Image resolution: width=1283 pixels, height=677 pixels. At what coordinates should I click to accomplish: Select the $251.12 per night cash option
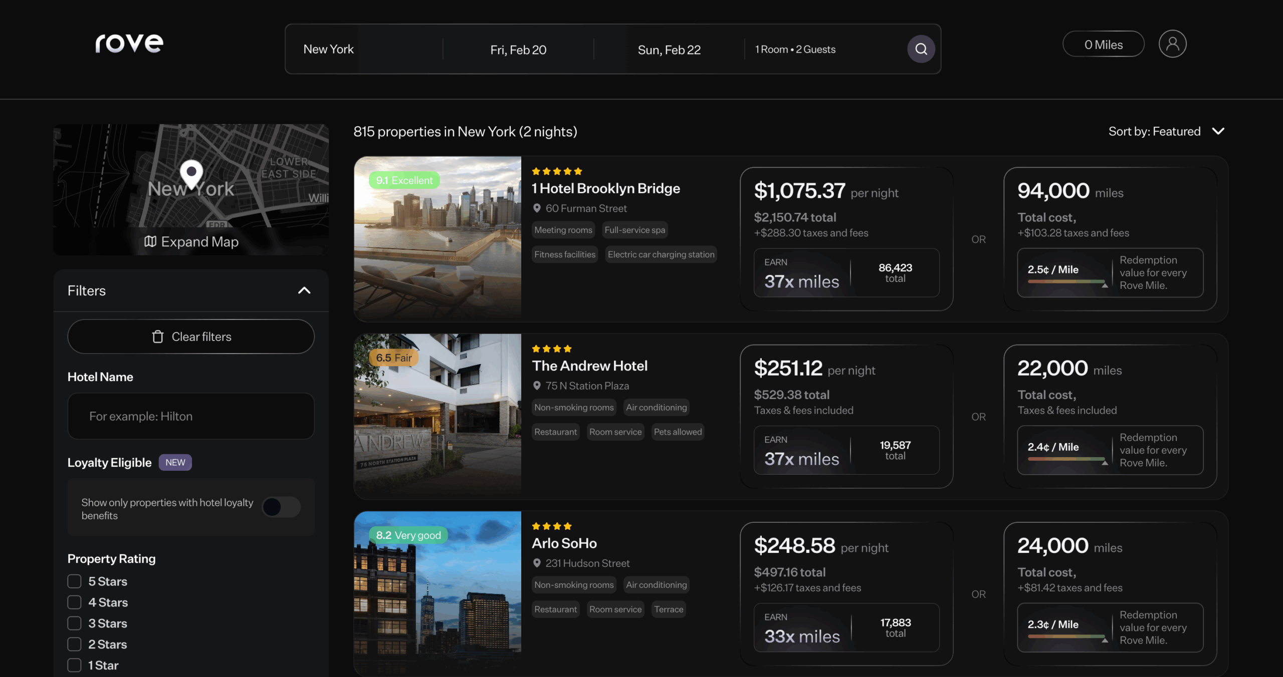[x=846, y=416]
